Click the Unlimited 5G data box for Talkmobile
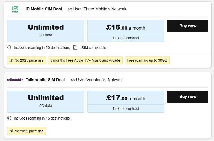 click(46, 101)
